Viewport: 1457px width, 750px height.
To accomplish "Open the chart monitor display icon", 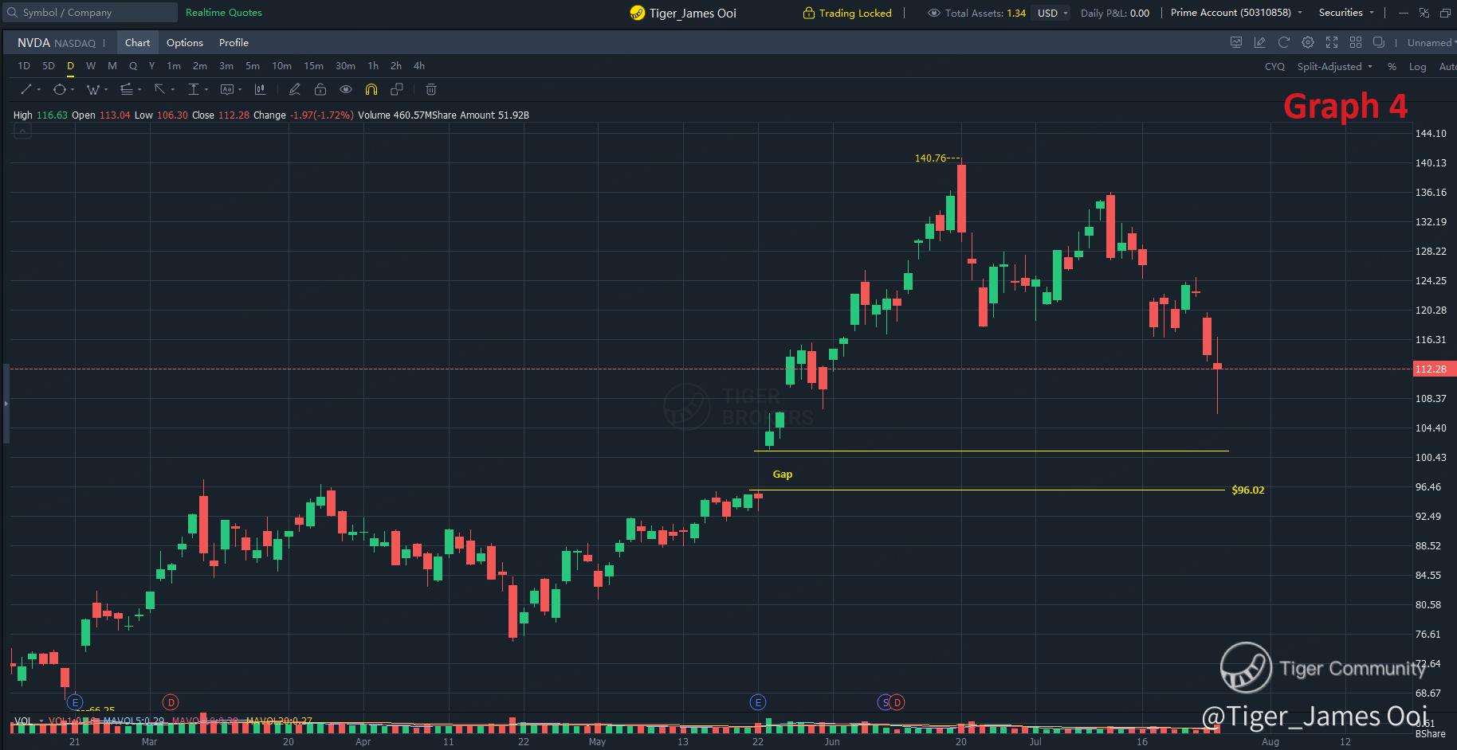I will pos(1236,42).
